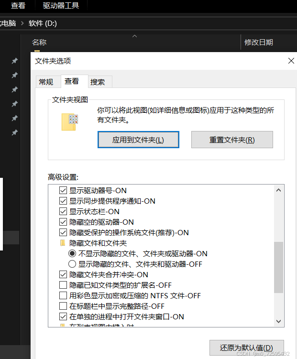The width and height of the screenshot is (297, 359).
Task: Toggle 显示驱动器号 checkbox
Action: tap(63, 190)
